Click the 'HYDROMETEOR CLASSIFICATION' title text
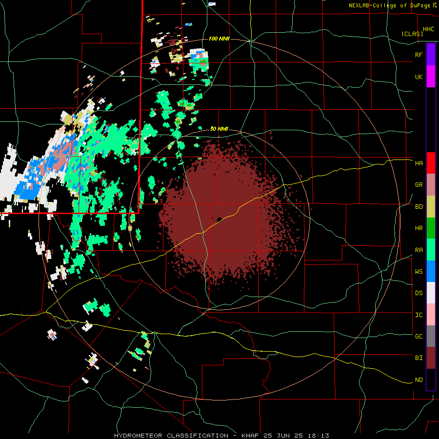 point(171,436)
